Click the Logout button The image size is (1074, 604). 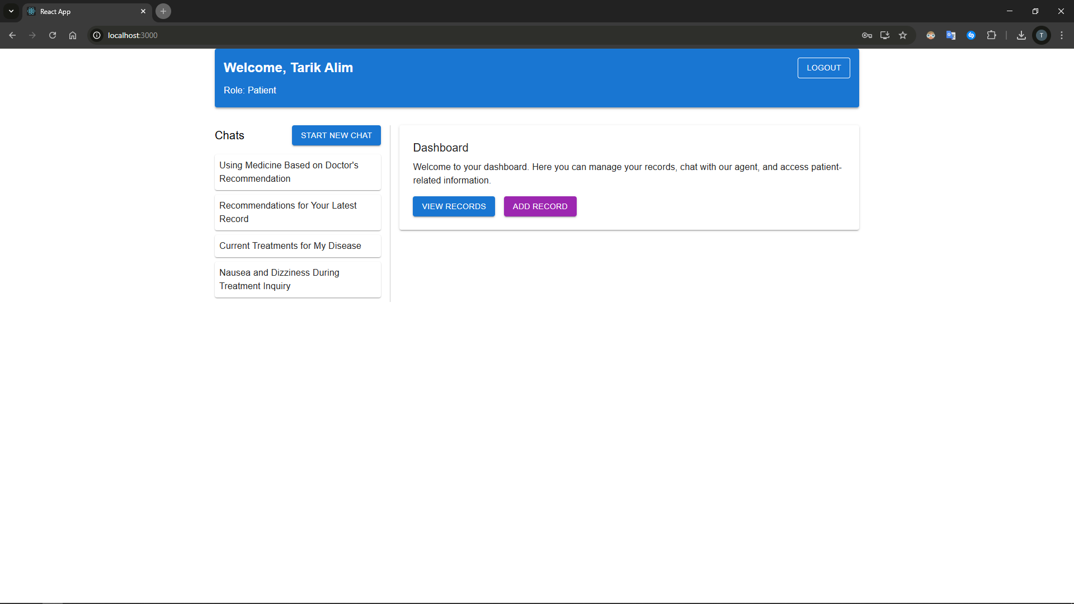[x=823, y=68]
